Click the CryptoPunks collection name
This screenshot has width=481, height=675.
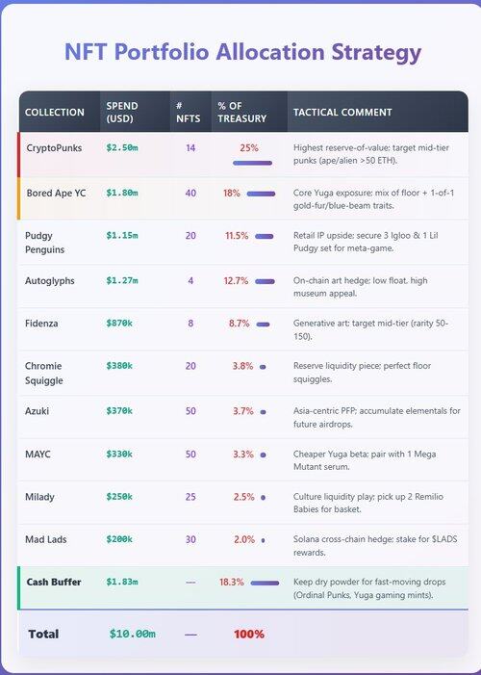click(x=54, y=148)
